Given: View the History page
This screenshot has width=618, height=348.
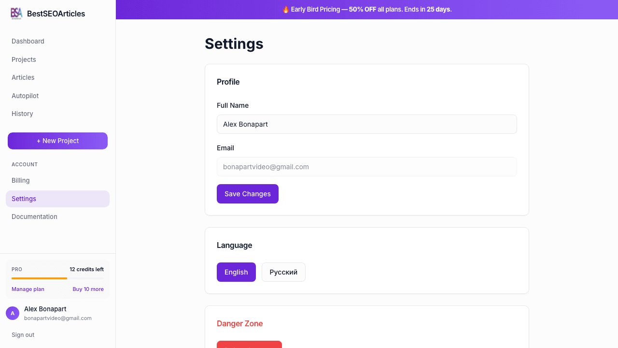Looking at the screenshot, I should 22,114.
